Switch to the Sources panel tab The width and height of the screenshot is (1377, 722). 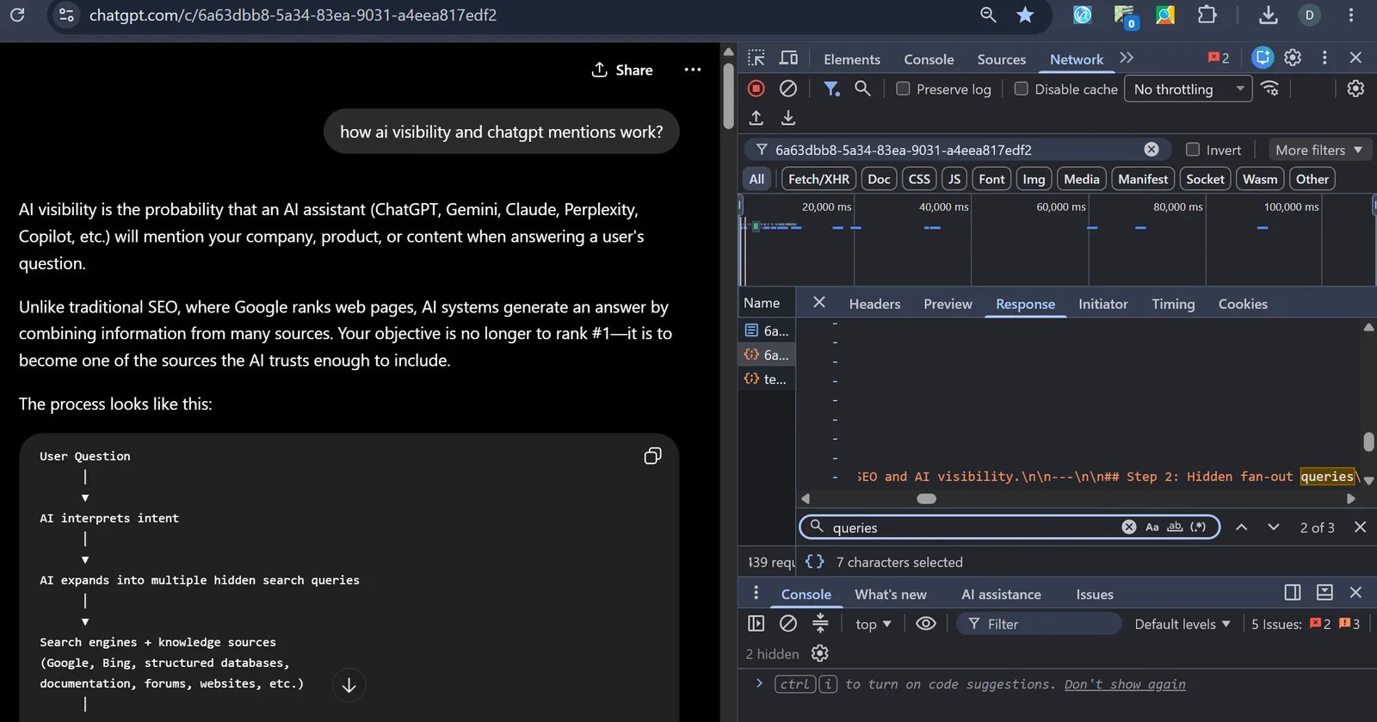[x=1002, y=59]
